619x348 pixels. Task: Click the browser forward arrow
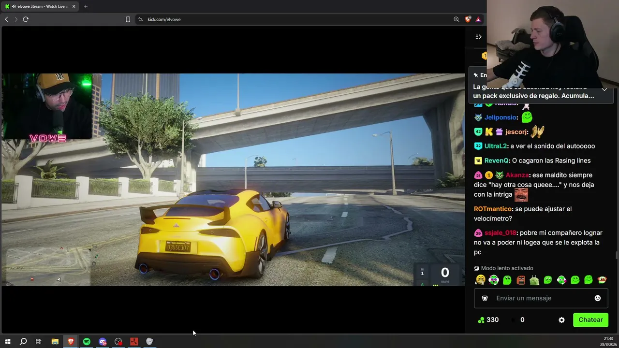[x=16, y=19]
